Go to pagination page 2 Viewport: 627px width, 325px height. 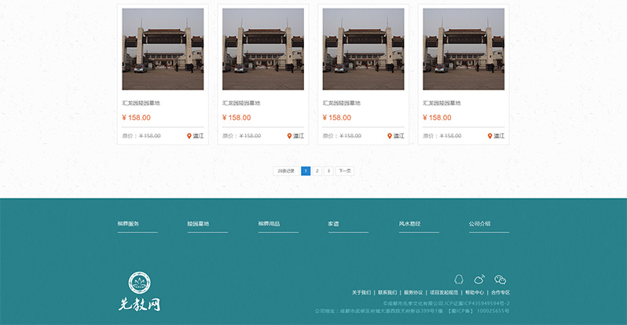(317, 170)
